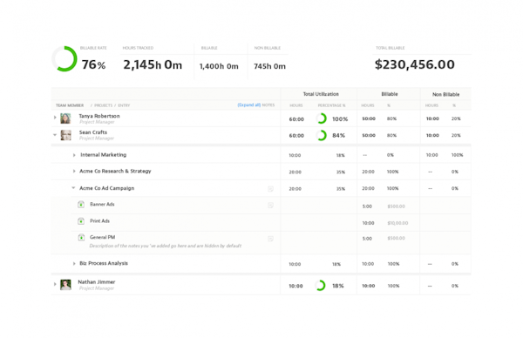Click Sean Crafts' 84% utilization ring

[321, 135]
